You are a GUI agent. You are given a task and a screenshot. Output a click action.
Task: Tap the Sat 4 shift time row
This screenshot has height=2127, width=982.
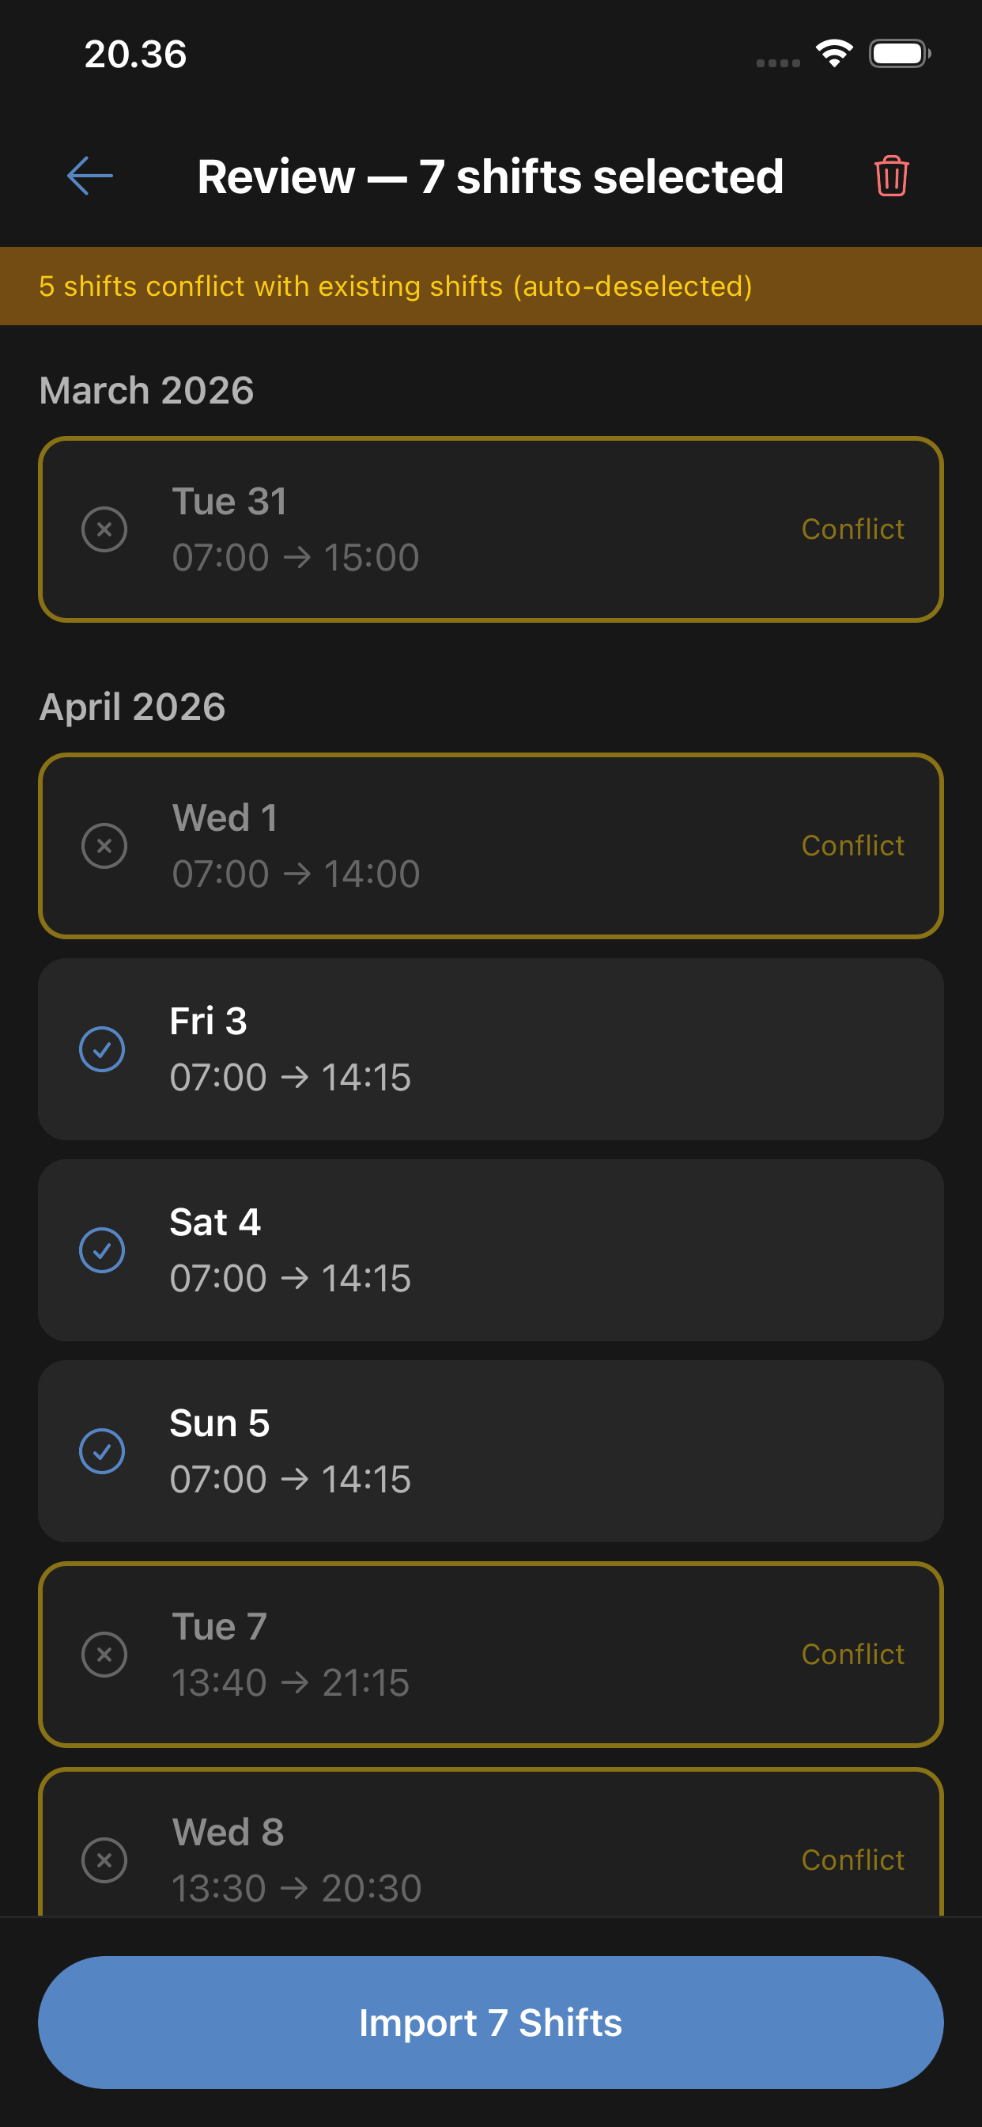[x=290, y=1278]
